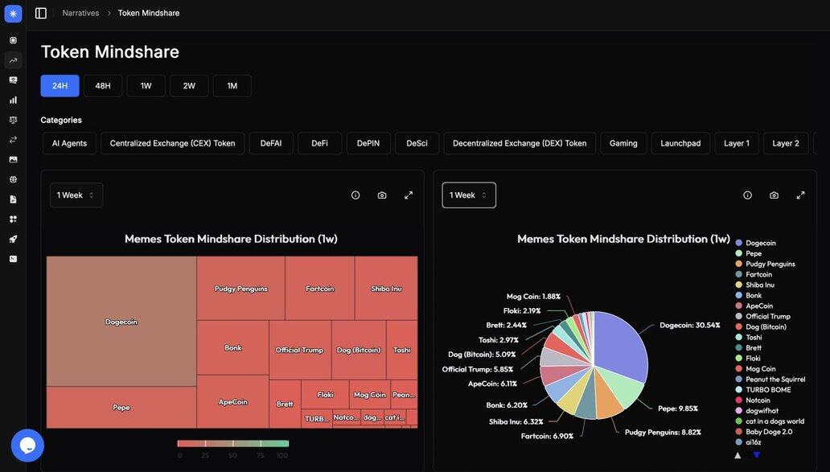This screenshot has width=830, height=472.
Task: Toggle the sidebar panel icon
Action: [x=41, y=13]
